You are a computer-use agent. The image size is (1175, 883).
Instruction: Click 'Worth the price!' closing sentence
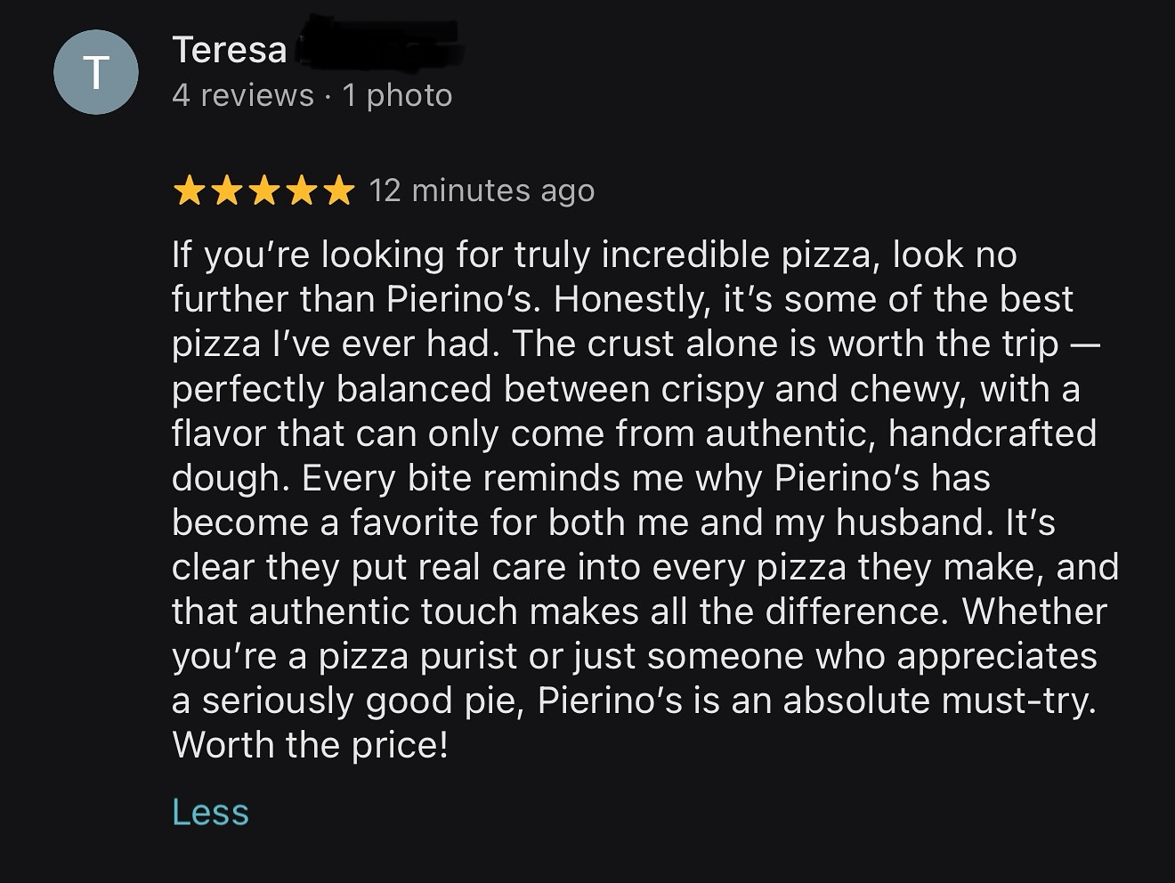pyautogui.click(x=311, y=745)
